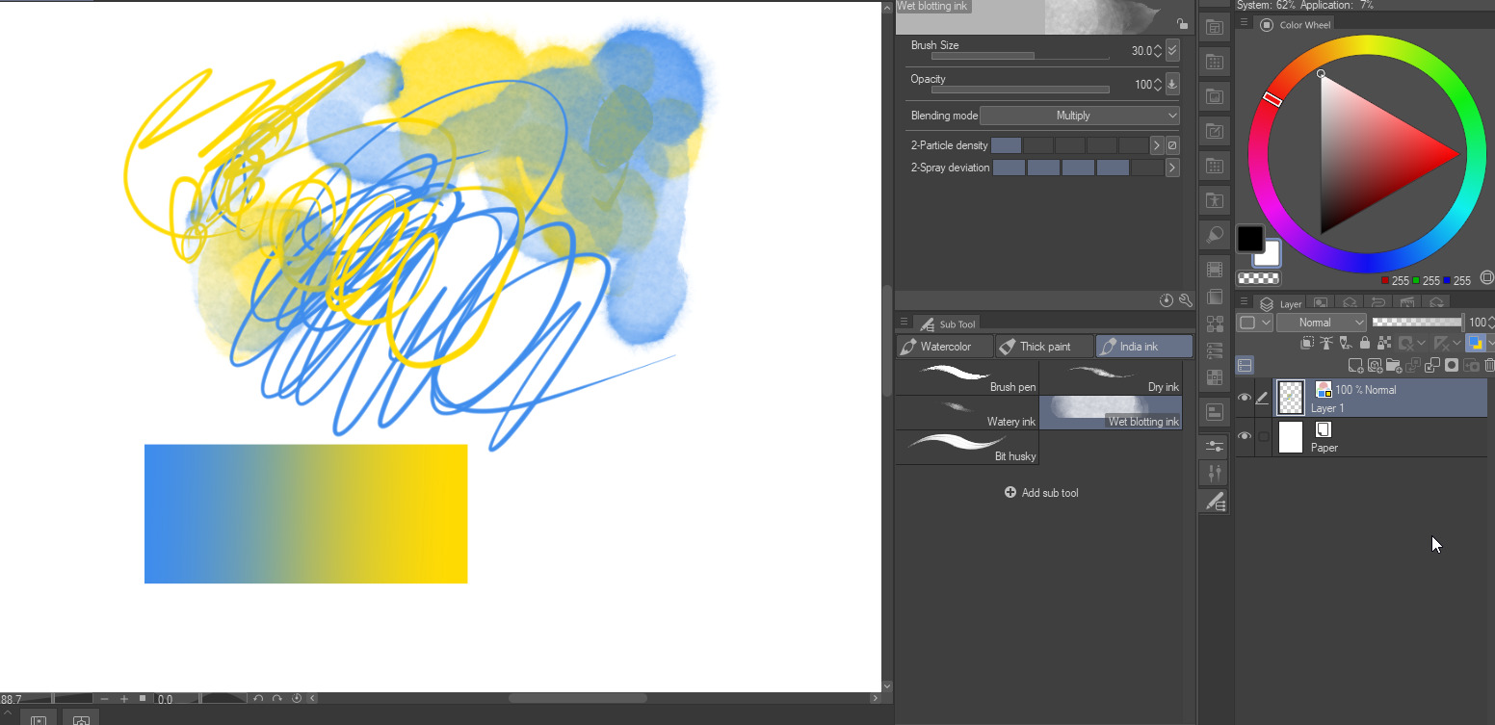1495x725 pixels.
Task: Switch to the Watercolor tab
Action: point(945,347)
